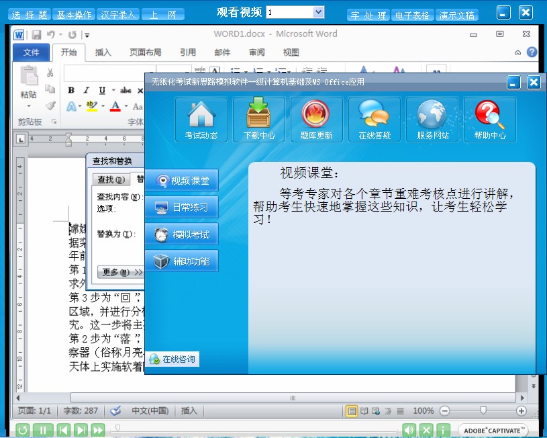Switch to the 插入 ribbon tab
Image resolution: width=547 pixels, height=438 pixels.
coord(103,52)
